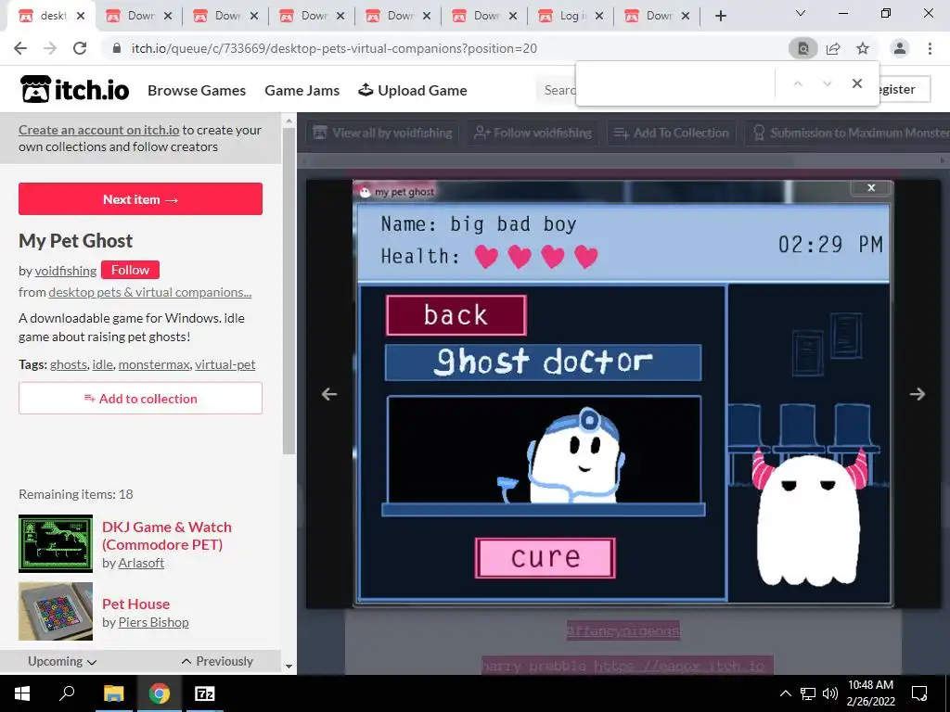Open the Arlasoft author link
Screen dimensions: 950x712
coord(141,563)
